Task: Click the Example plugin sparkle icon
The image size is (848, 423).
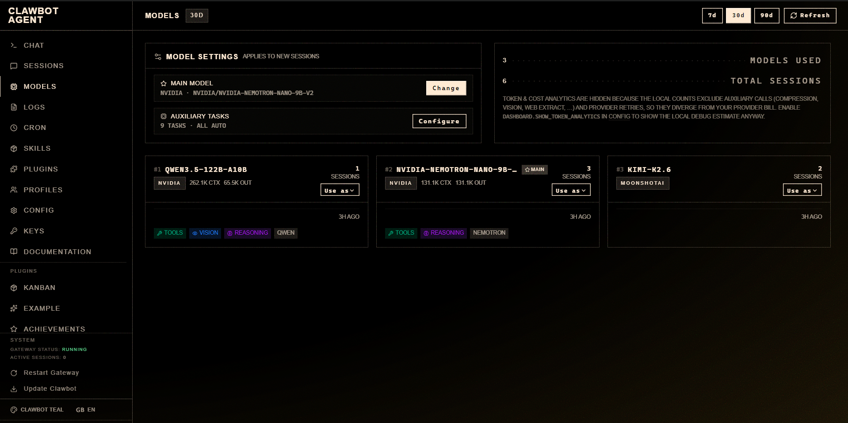Action: (x=14, y=308)
